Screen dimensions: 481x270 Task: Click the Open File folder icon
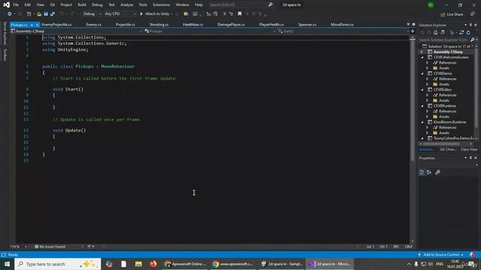(x=39, y=14)
